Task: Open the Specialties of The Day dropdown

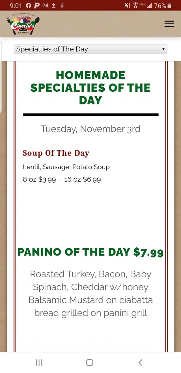Action: [x=90, y=49]
